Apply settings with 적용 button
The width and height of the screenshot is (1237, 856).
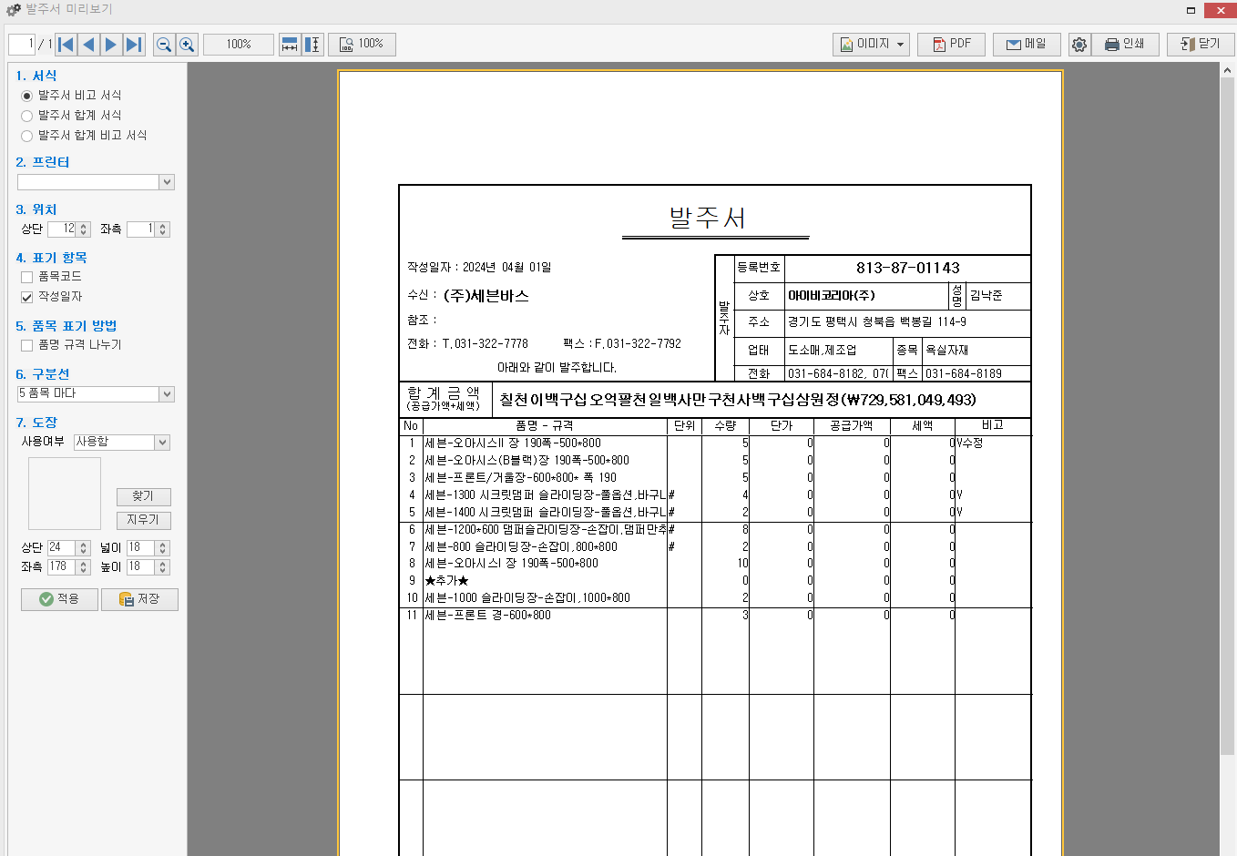59,599
